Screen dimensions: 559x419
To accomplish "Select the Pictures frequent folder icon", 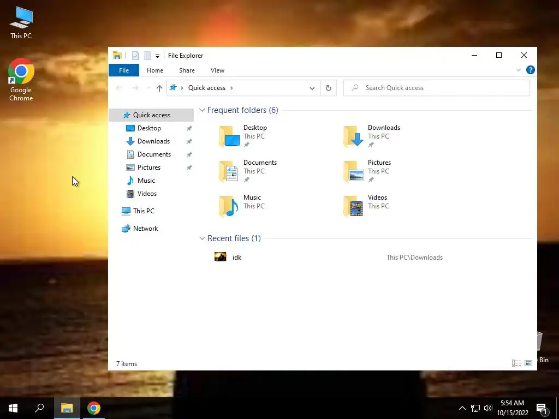I will coord(354,171).
